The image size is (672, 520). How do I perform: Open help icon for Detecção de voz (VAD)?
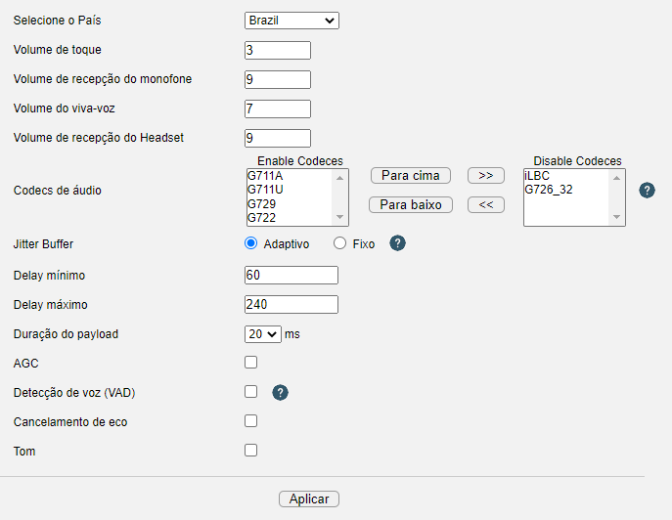pos(280,392)
